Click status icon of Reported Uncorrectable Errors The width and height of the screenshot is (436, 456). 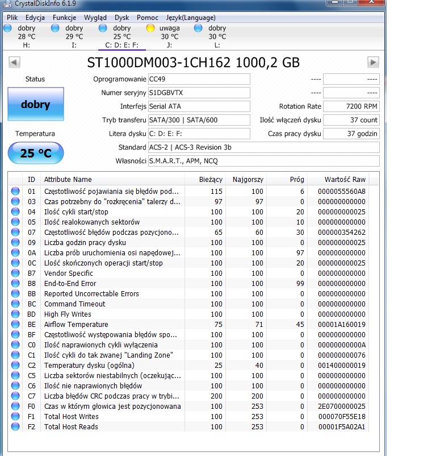pos(15,293)
